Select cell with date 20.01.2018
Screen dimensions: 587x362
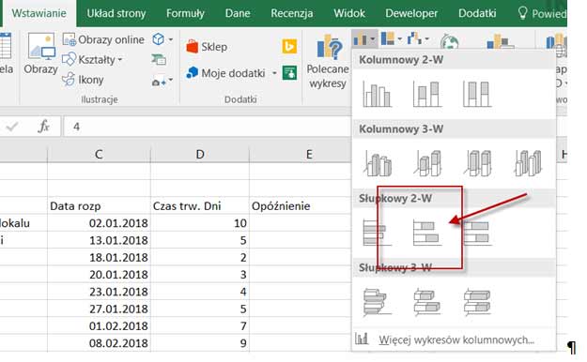[99, 275]
